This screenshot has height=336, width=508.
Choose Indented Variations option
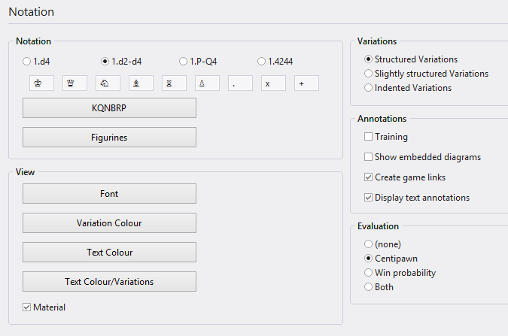coord(368,88)
